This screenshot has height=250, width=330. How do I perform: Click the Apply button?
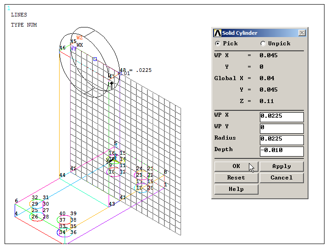pos(281,166)
